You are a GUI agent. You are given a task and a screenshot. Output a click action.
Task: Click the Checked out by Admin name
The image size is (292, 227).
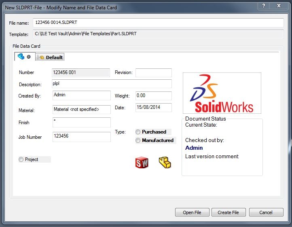point(194,148)
